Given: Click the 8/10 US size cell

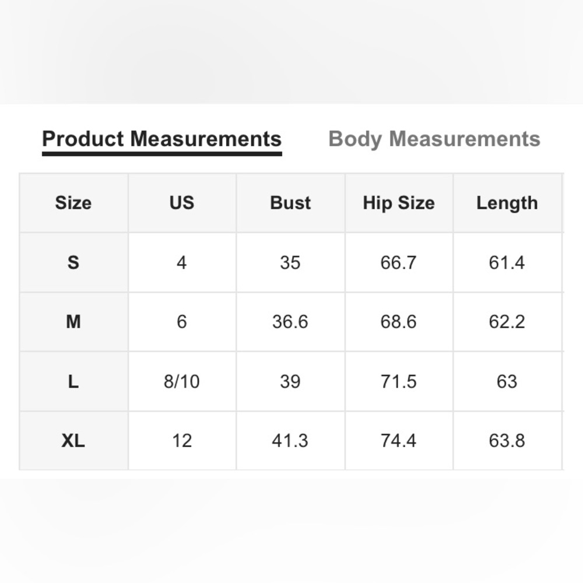Looking at the screenshot, I should click(x=182, y=381).
